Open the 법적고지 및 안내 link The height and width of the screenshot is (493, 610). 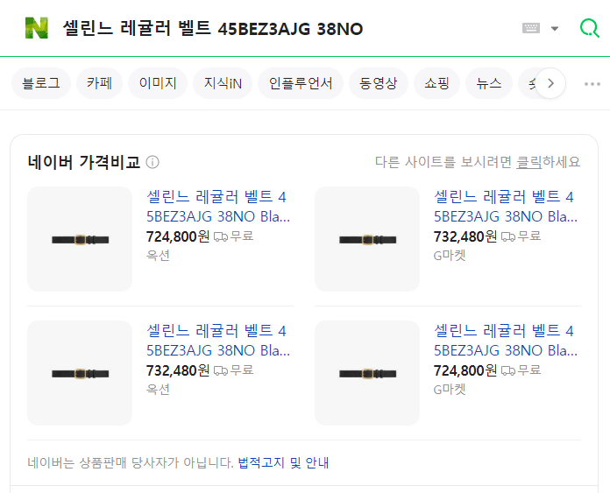coord(283,462)
